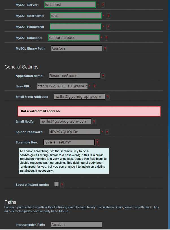Show help for Email From Address

pyautogui.click(x=108, y=97)
